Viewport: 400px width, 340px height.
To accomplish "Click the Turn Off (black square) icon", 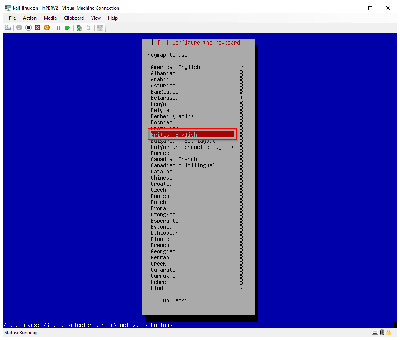I will pyautogui.click(x=28, y=28).
